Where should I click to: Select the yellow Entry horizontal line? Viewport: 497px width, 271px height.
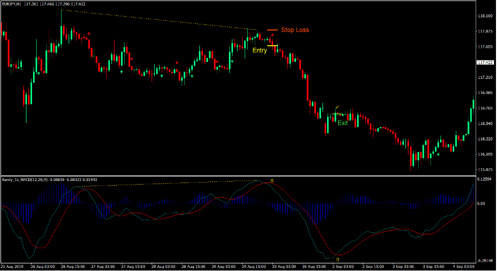[x=273, y=46]
